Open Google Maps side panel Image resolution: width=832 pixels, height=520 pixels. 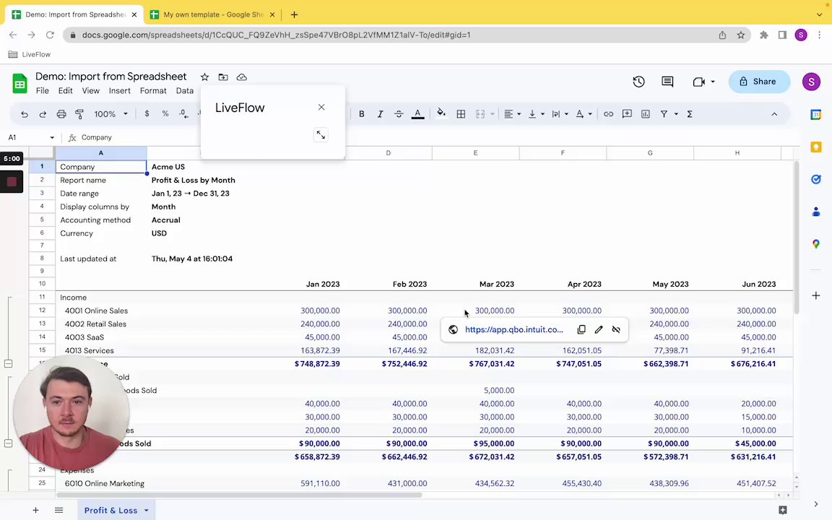[x=816, y=244]
